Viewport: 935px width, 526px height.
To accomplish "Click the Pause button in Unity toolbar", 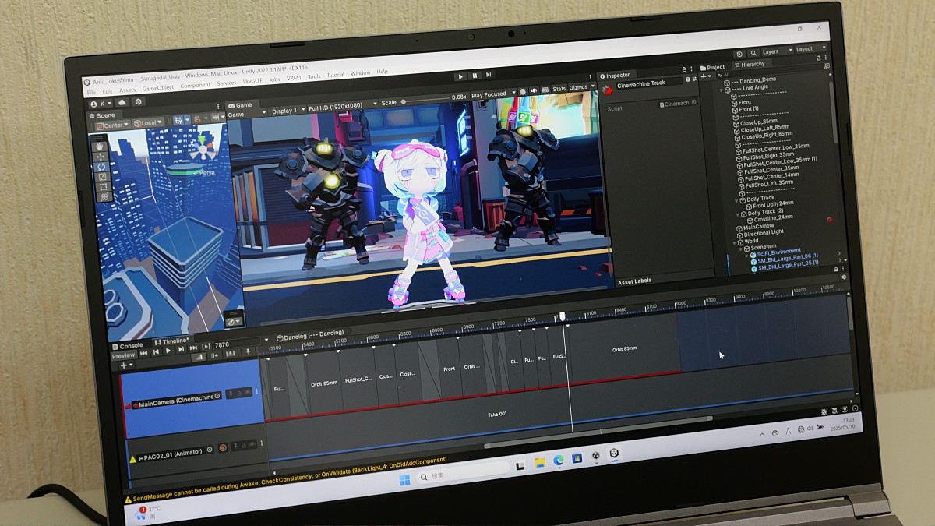I will [x=475, y=76].
